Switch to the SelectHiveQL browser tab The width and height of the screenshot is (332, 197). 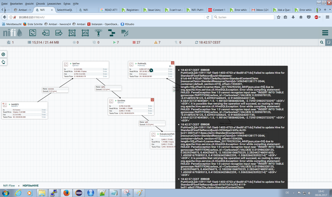click(x=65, y=10)
